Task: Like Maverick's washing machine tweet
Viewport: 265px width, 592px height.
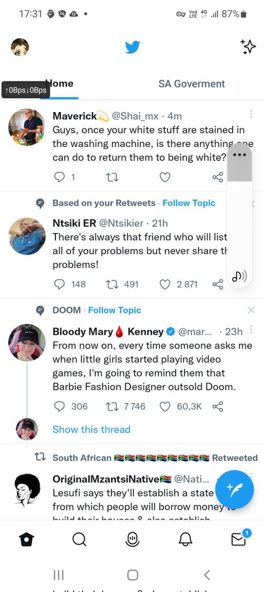Action: 165,177
